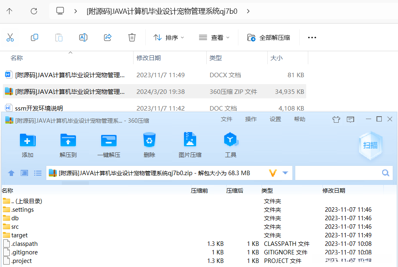Click the 一键解压 one-click extract icon

(109, 145)
